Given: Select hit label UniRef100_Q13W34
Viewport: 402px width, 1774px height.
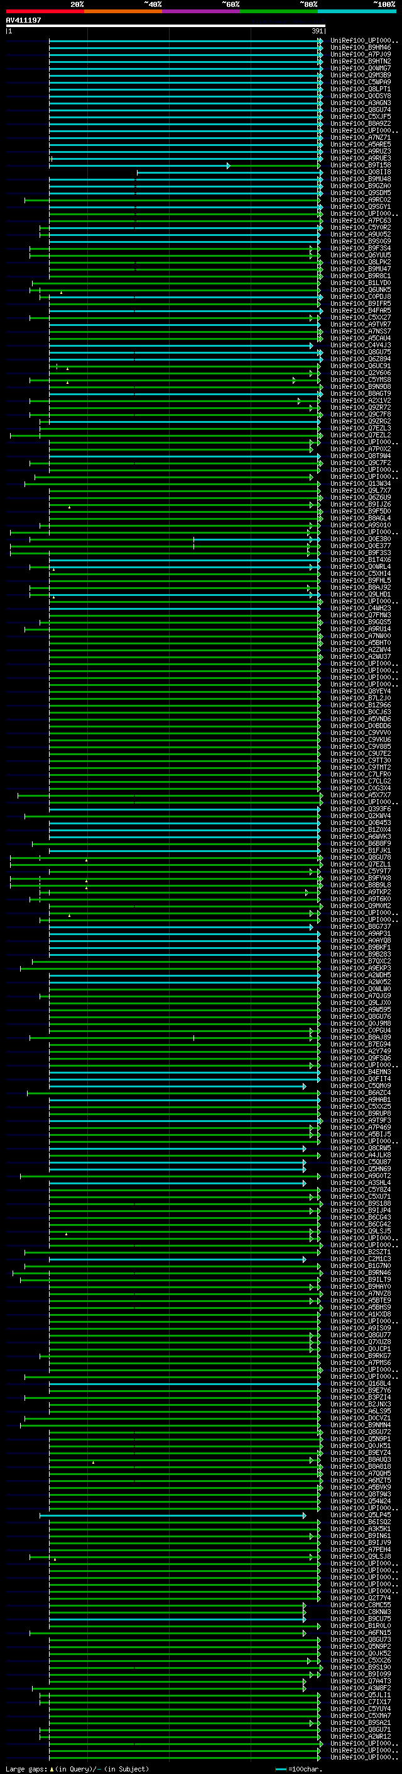Looking at the screenshot, I should tap(361, 484).
